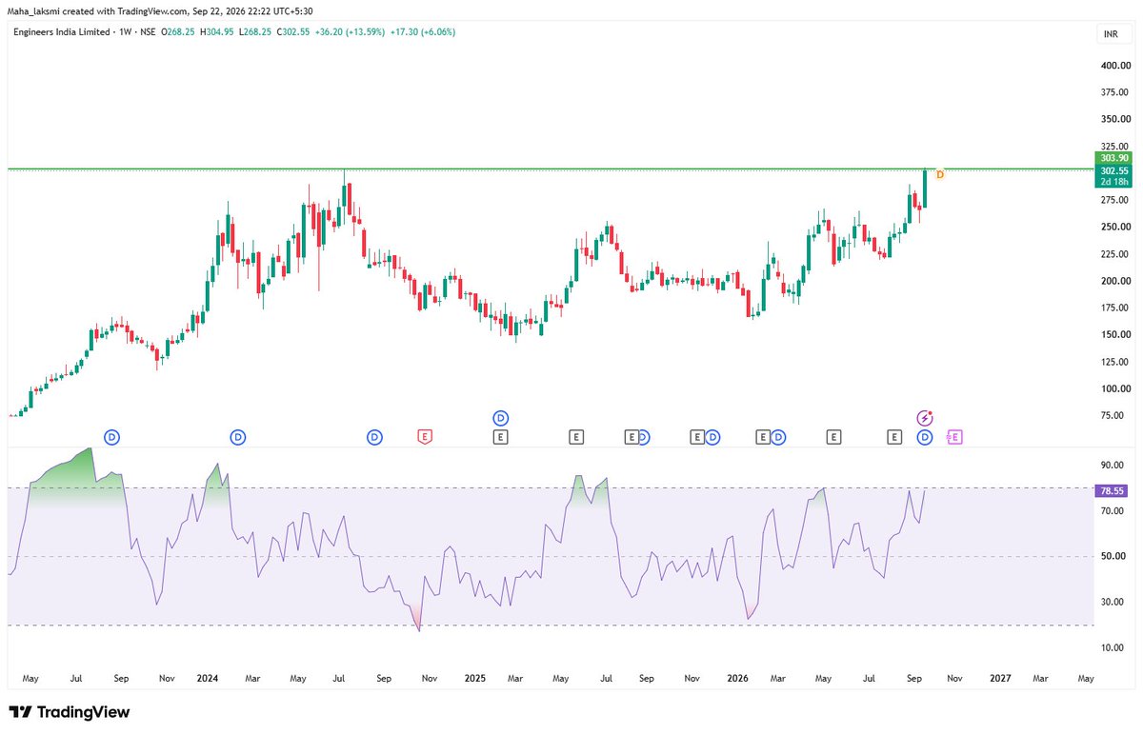Click the 175.00 price axis label
This screenshot has width=1143, height=735.
point(1113,308)
